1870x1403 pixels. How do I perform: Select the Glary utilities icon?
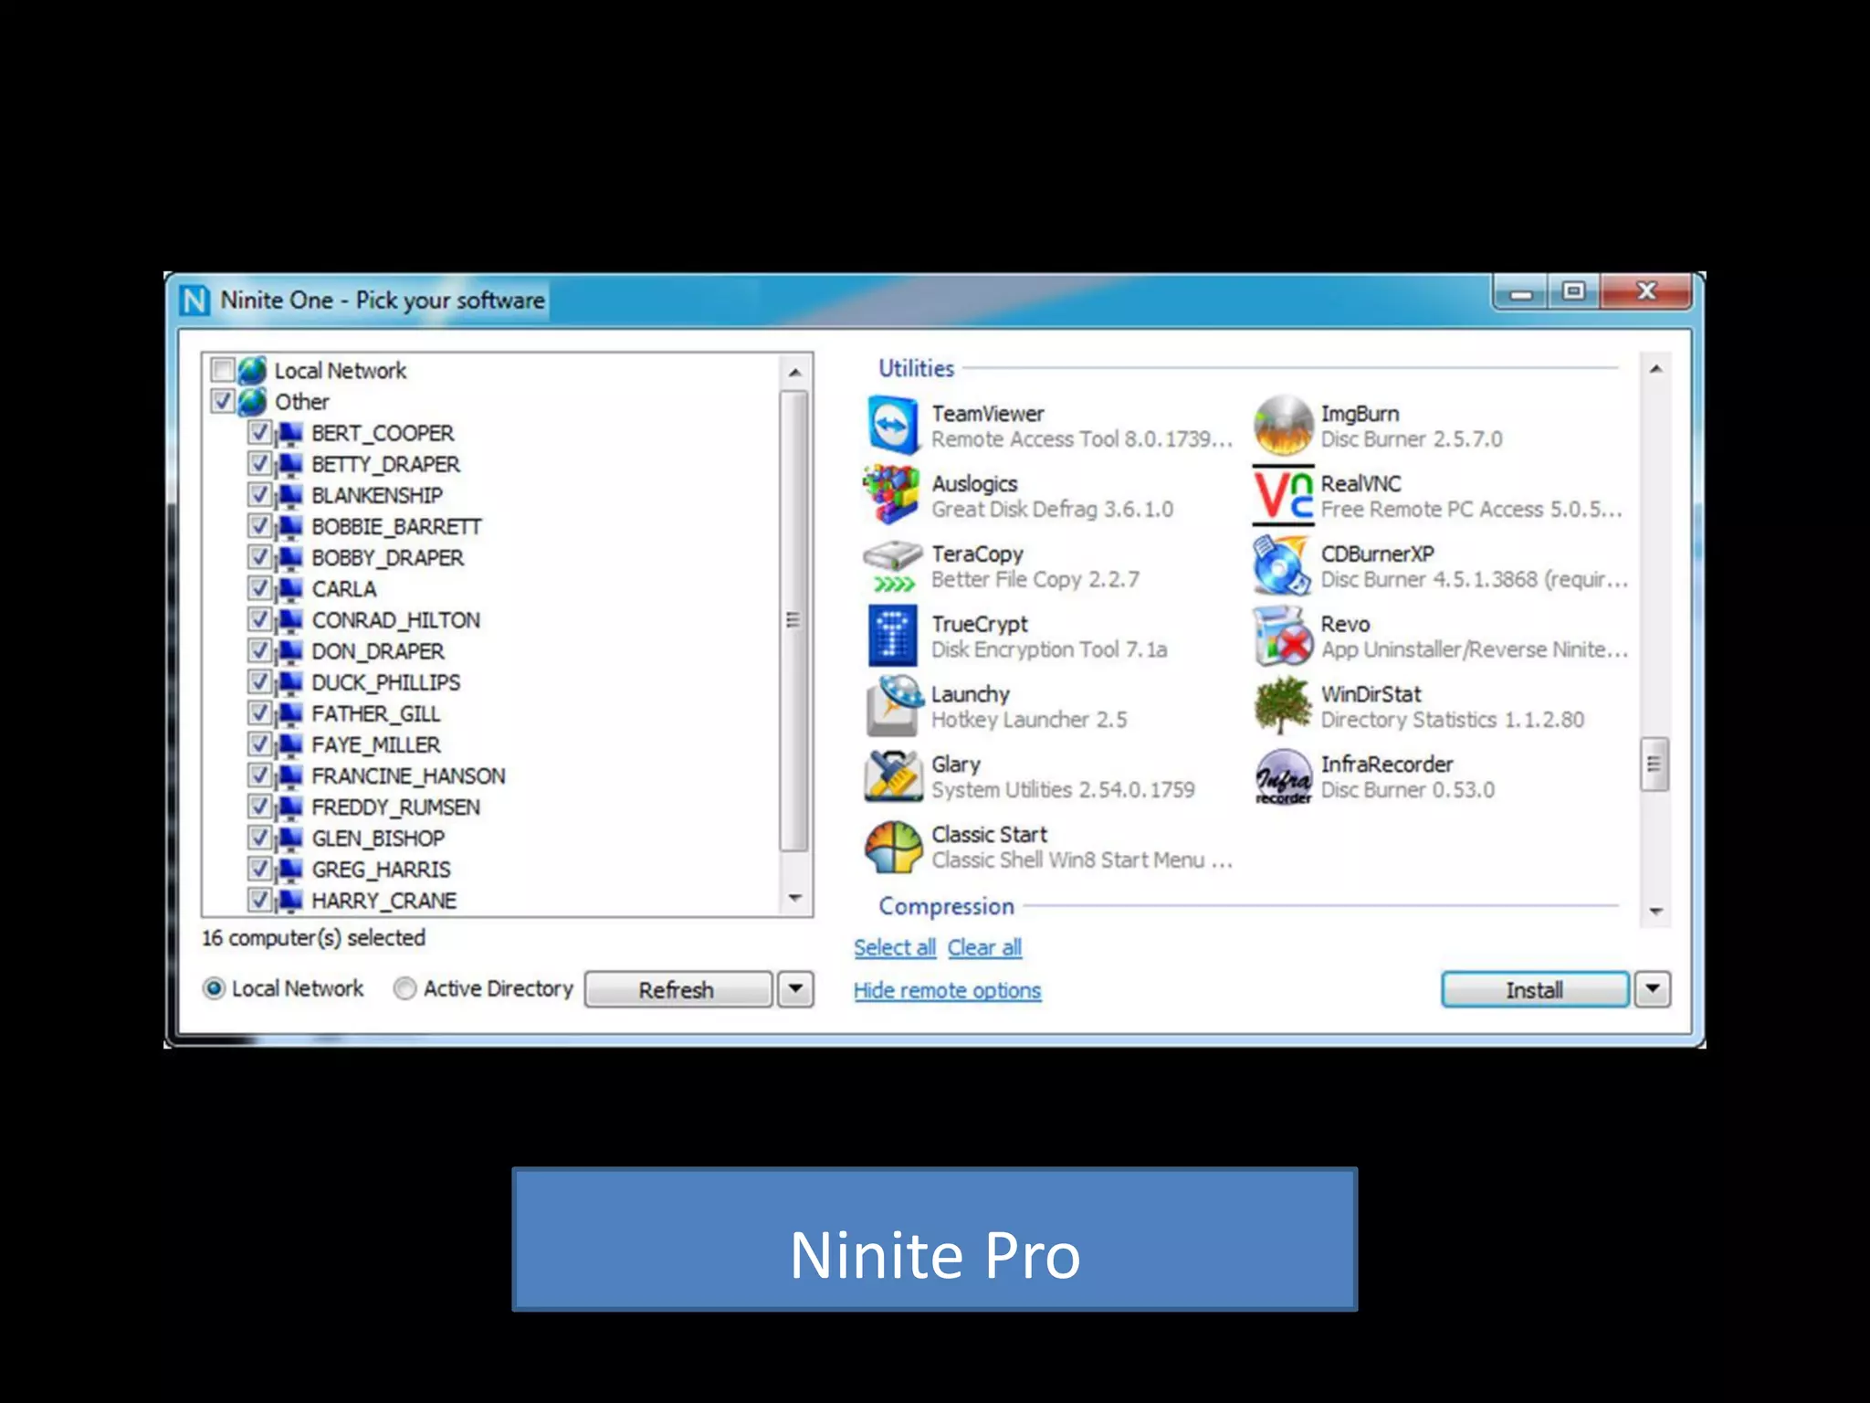[x=892, y=776]
